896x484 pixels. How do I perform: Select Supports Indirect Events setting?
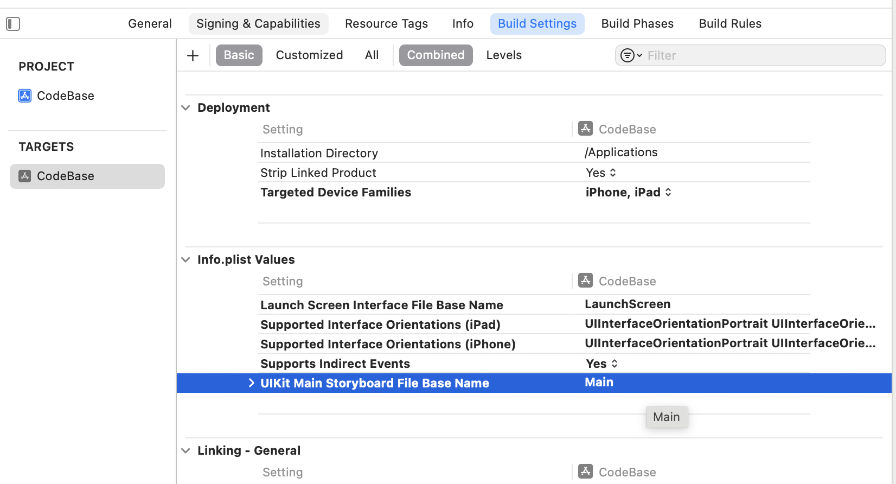(x=335, y=364)
